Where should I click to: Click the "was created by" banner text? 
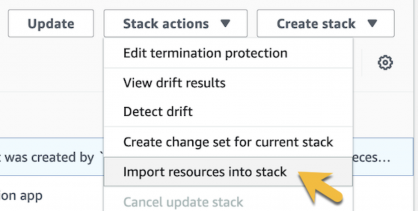click(x=49, y=158)
